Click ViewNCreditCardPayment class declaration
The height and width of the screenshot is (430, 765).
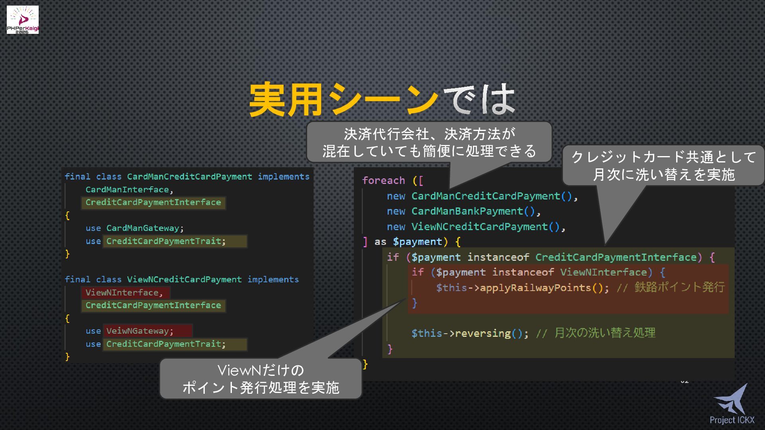pyautogui.click(x=184, y=279)
